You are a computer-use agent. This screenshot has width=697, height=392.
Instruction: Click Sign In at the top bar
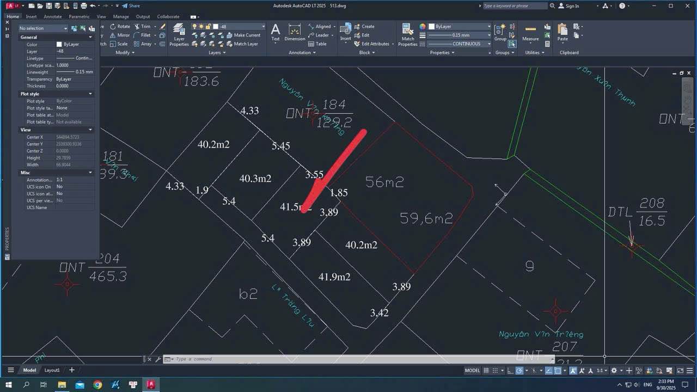point(572,6)
